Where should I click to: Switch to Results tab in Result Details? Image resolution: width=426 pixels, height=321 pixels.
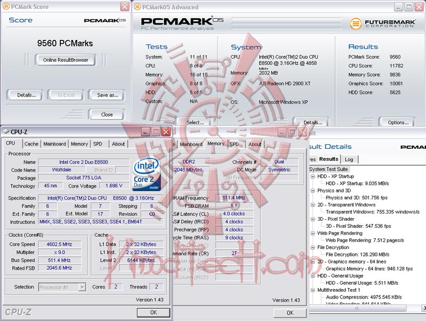point(329,159)
